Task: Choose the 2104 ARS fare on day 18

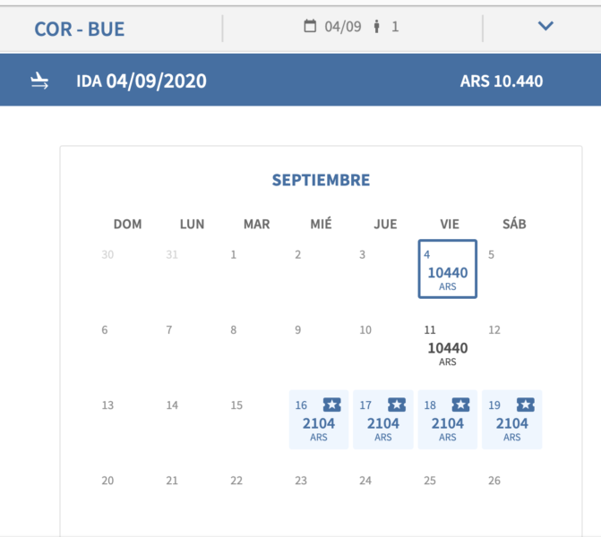Action: point(447,420)
